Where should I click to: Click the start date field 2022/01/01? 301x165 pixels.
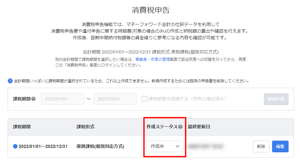click(x=62, y=99)
